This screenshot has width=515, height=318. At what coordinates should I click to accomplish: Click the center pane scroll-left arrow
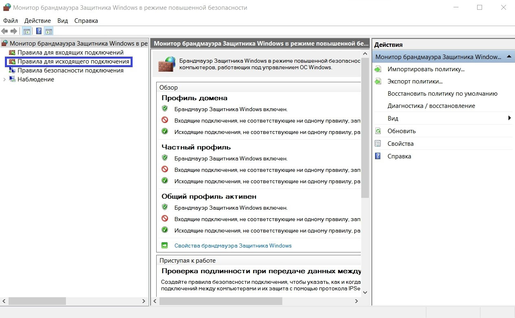155,301
